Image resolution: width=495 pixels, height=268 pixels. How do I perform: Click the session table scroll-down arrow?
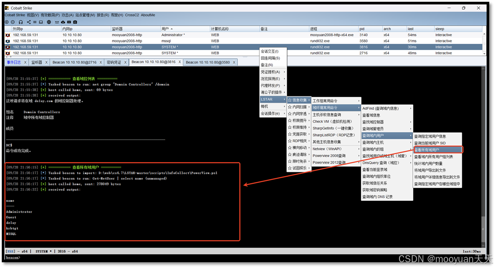[x=484, y=54]
